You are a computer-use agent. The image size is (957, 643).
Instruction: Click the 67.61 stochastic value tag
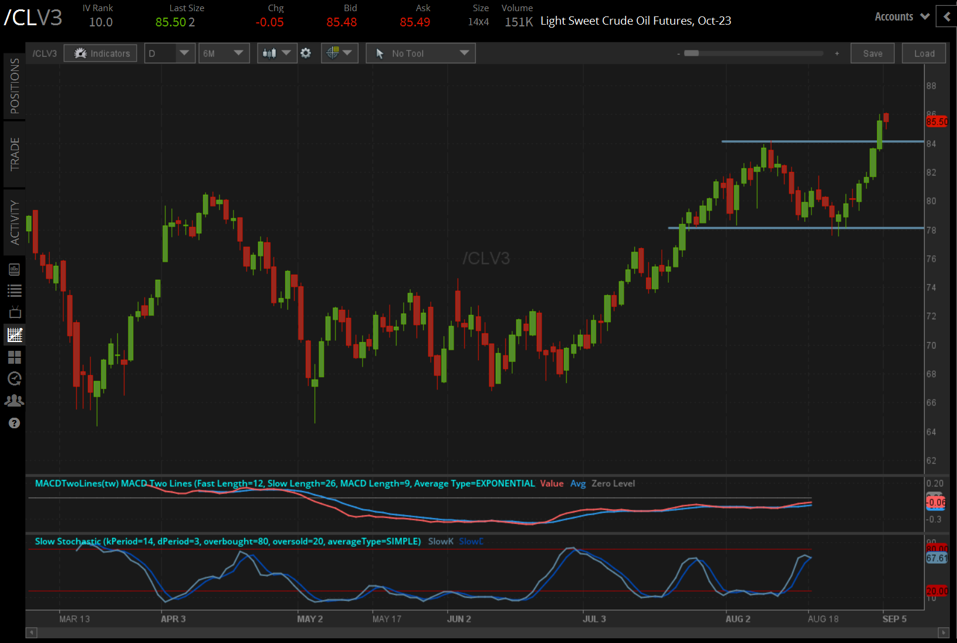(x=936, y=558)
